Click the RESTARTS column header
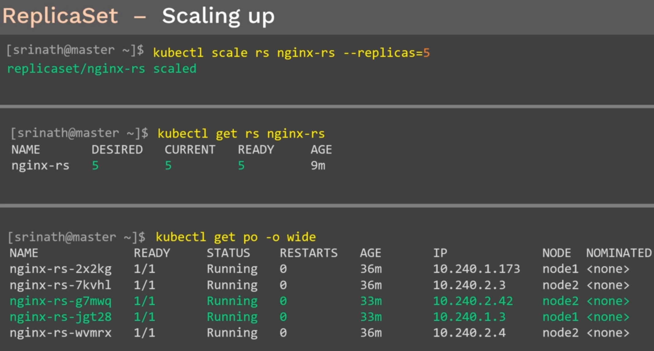Screen dimensions: 654x351 pos(309,253)
